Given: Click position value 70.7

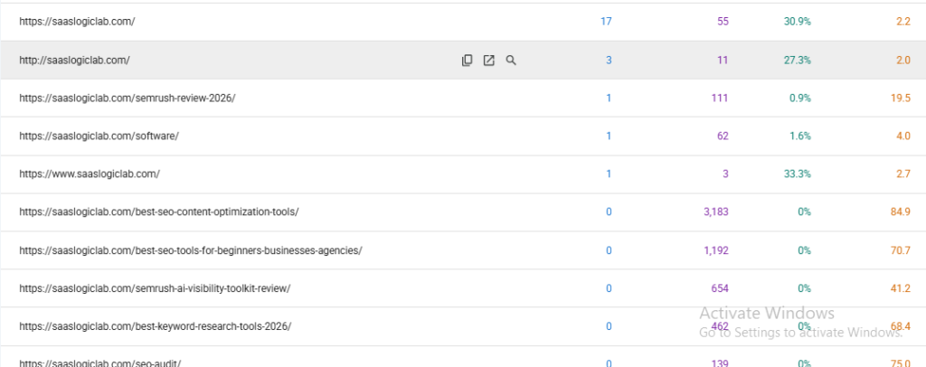Looking at the screenshot, I should (901, 250).
